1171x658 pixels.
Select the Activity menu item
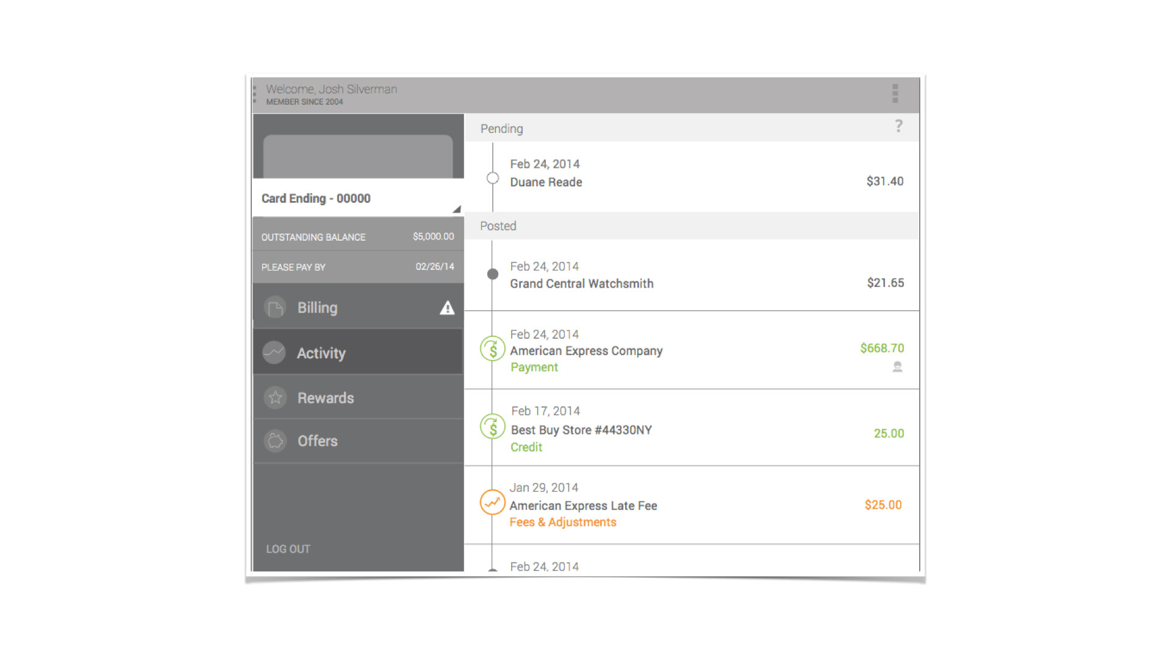(358, 352)
